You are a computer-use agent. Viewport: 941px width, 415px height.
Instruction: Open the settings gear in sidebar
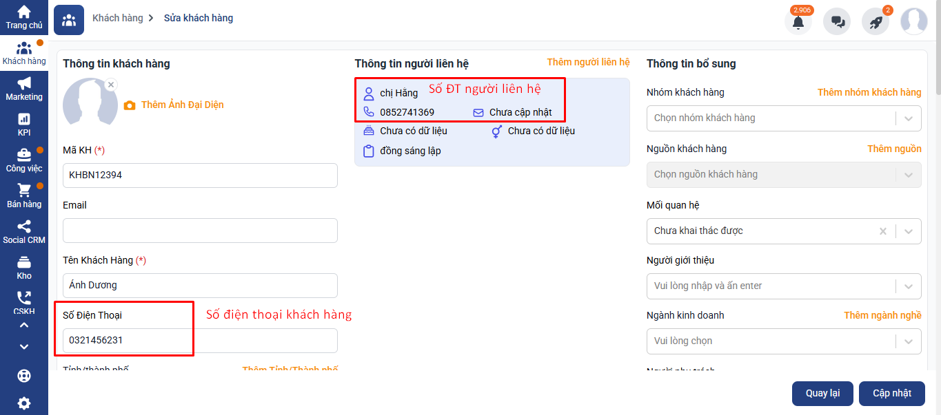coord(24,403)
